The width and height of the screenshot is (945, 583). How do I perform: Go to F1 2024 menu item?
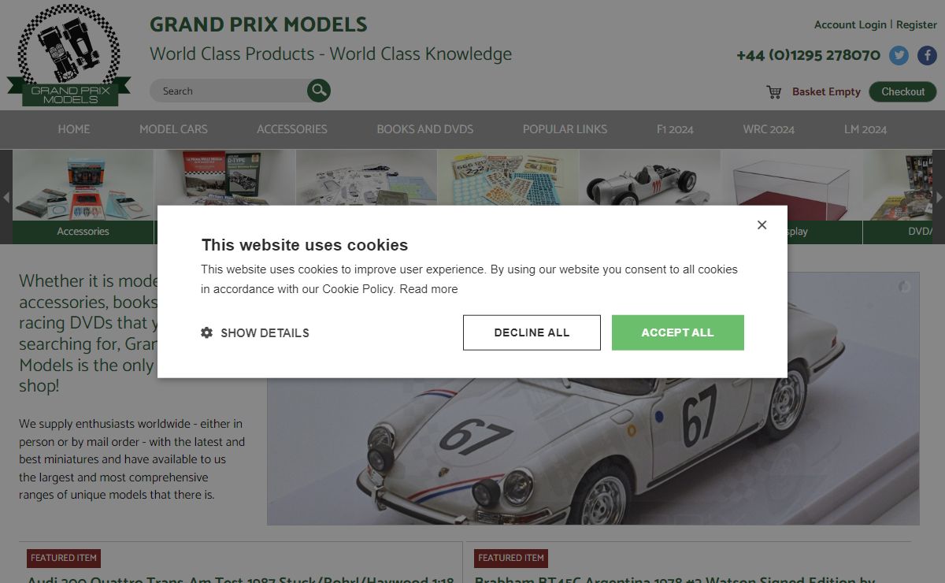[x=675, y=129]
